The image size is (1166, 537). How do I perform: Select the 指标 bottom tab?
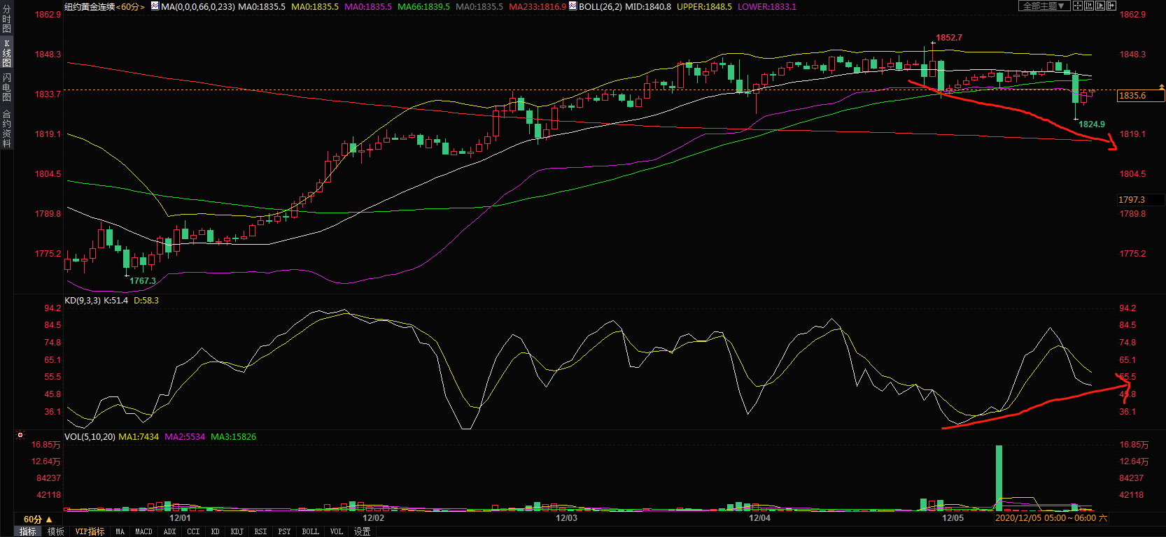tap(28, 531)
